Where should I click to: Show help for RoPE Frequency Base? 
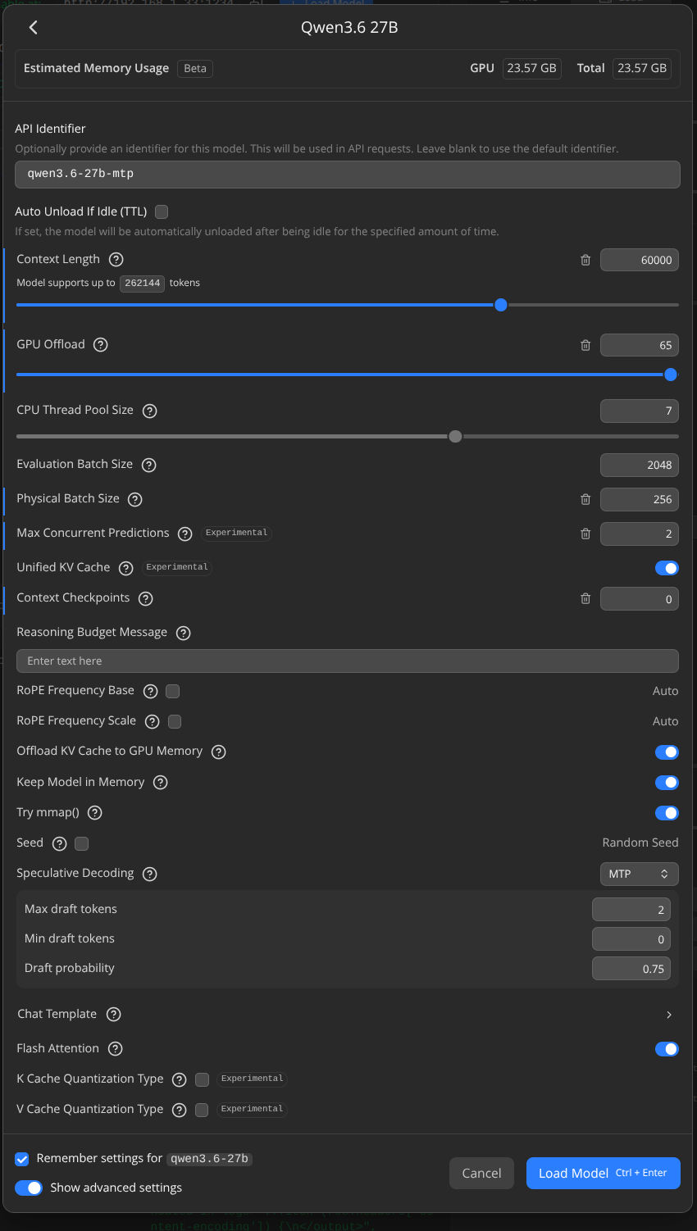[150, 691]
